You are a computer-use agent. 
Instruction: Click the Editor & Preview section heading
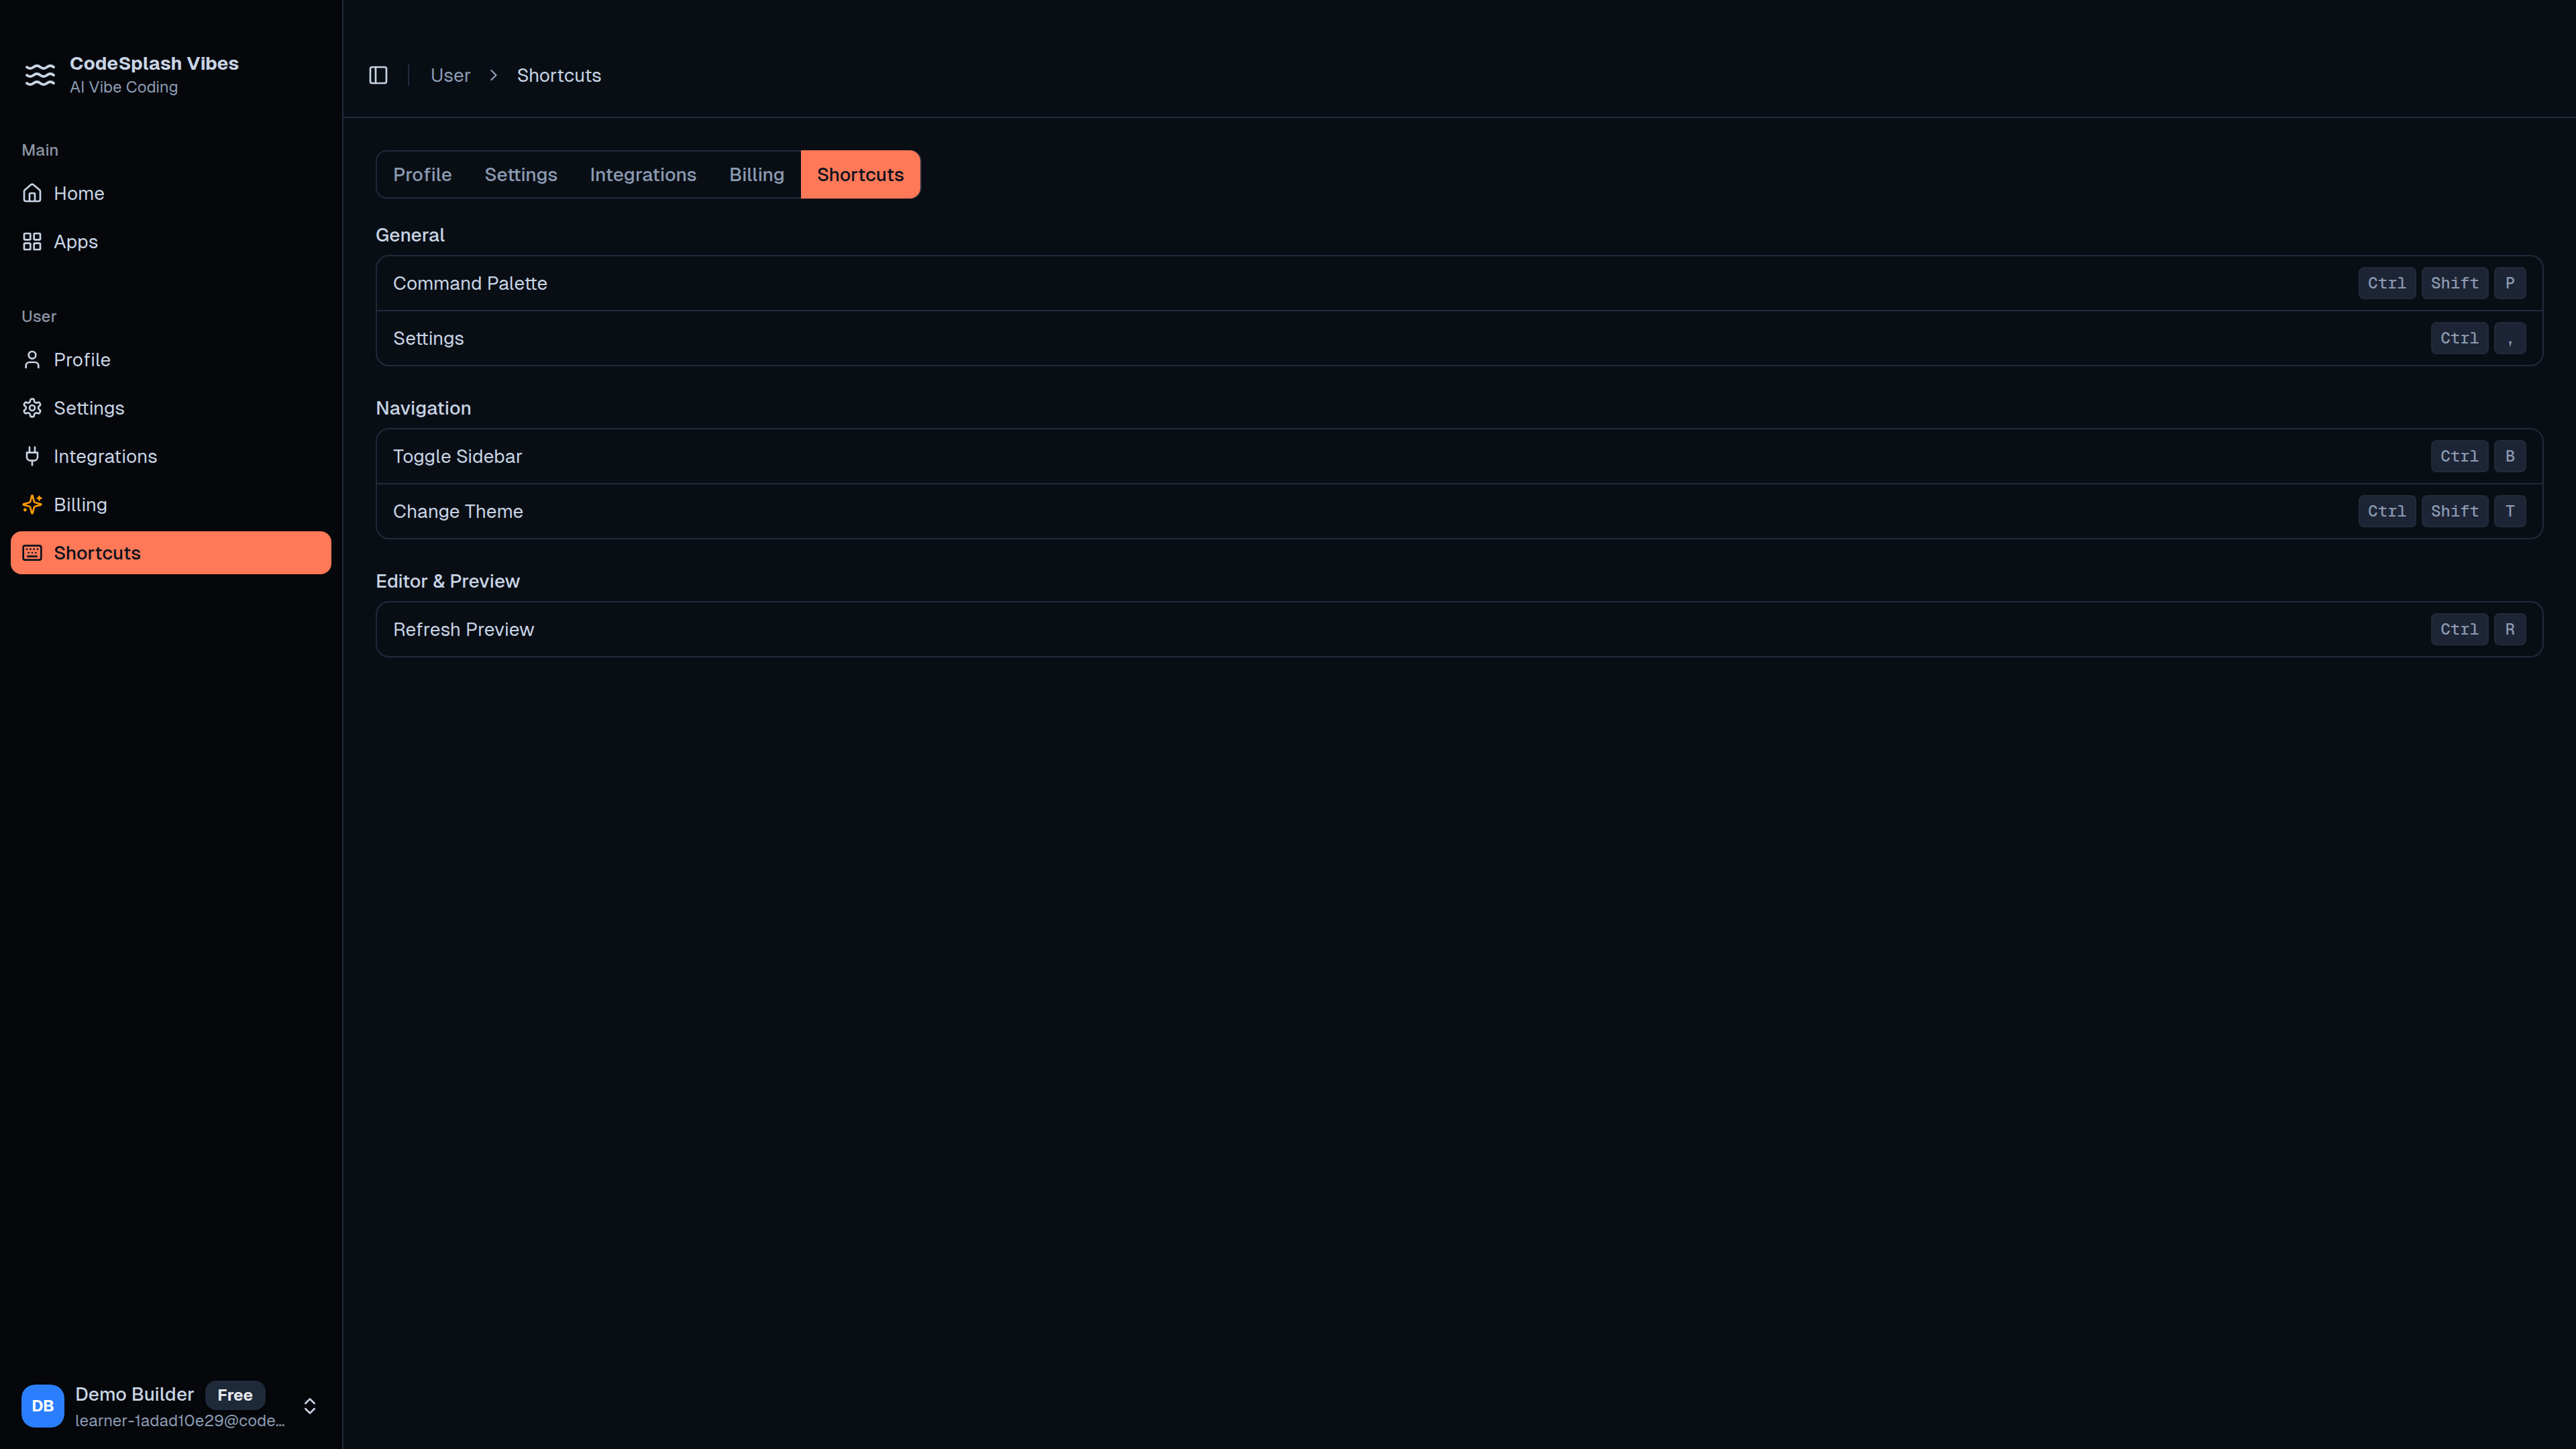(x=448, y=581)
